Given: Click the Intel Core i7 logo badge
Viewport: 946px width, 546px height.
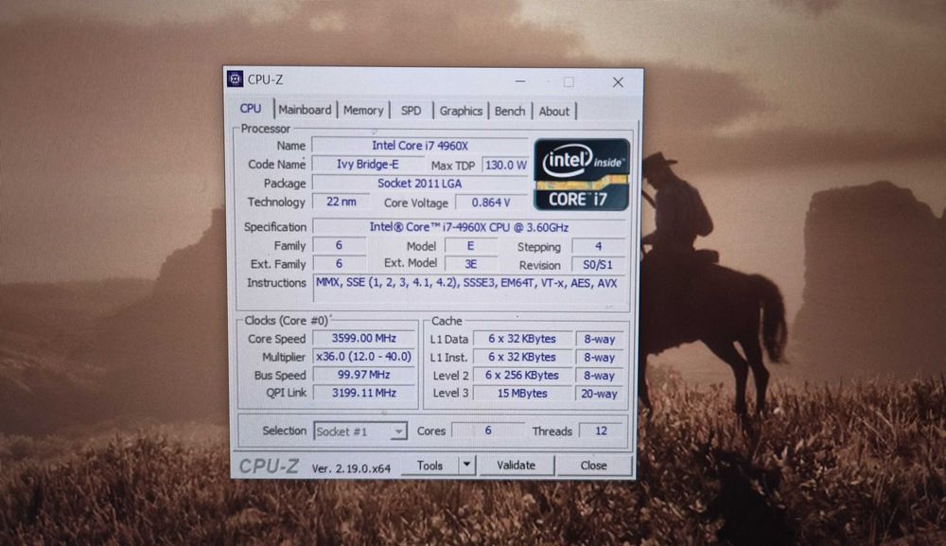Looking at the screenshot, I should [x=582, y=174].
